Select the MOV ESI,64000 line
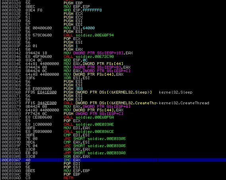226x180 pixels. pos(79,28)
